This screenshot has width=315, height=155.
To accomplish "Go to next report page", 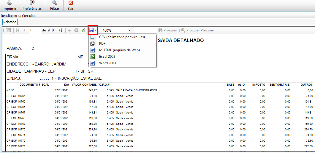I will 53,30.
